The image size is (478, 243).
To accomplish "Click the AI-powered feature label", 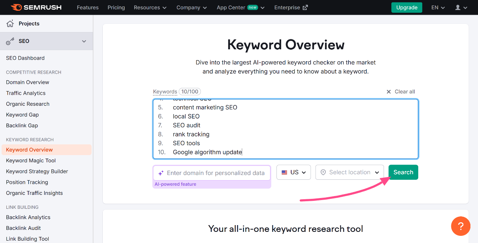I will [x=175, y=184].
